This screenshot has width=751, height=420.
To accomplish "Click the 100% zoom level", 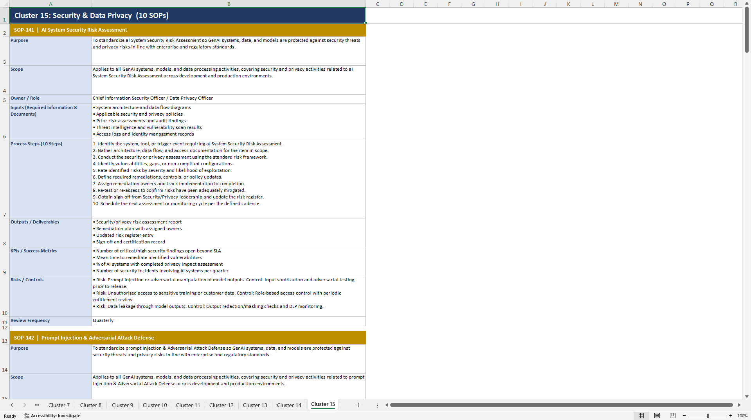I will point(742,416).
